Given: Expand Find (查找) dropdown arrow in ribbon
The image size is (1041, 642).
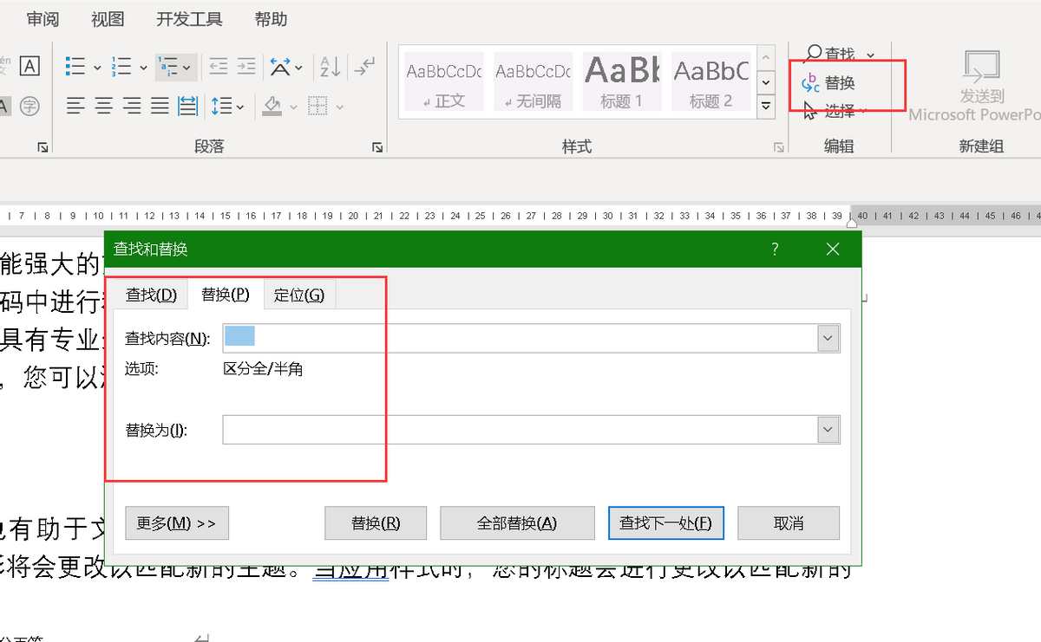Looking at the screenshot, I should coord(870,55).
